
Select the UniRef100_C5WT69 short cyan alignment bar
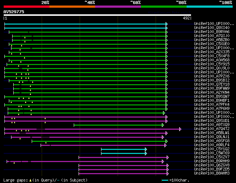(123, 153)
